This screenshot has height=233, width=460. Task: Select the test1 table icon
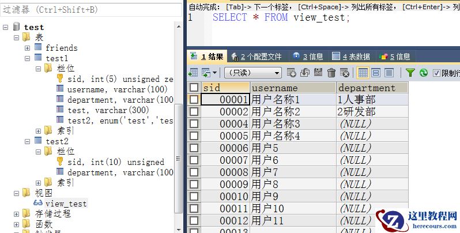[38, 57]
